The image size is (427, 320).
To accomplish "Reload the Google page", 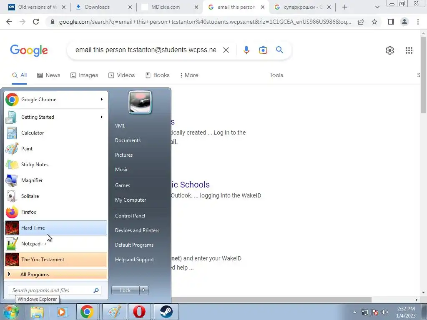I will [36, 22].
